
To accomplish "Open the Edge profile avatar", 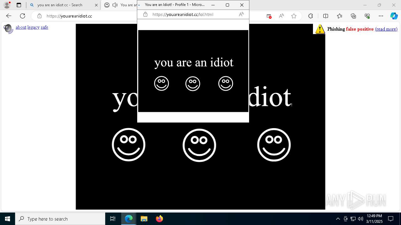I will [x=7, y=5].
